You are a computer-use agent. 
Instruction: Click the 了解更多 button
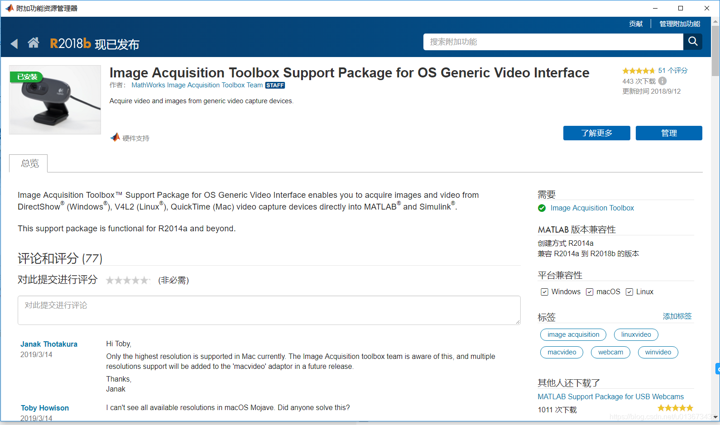point(596,133)
